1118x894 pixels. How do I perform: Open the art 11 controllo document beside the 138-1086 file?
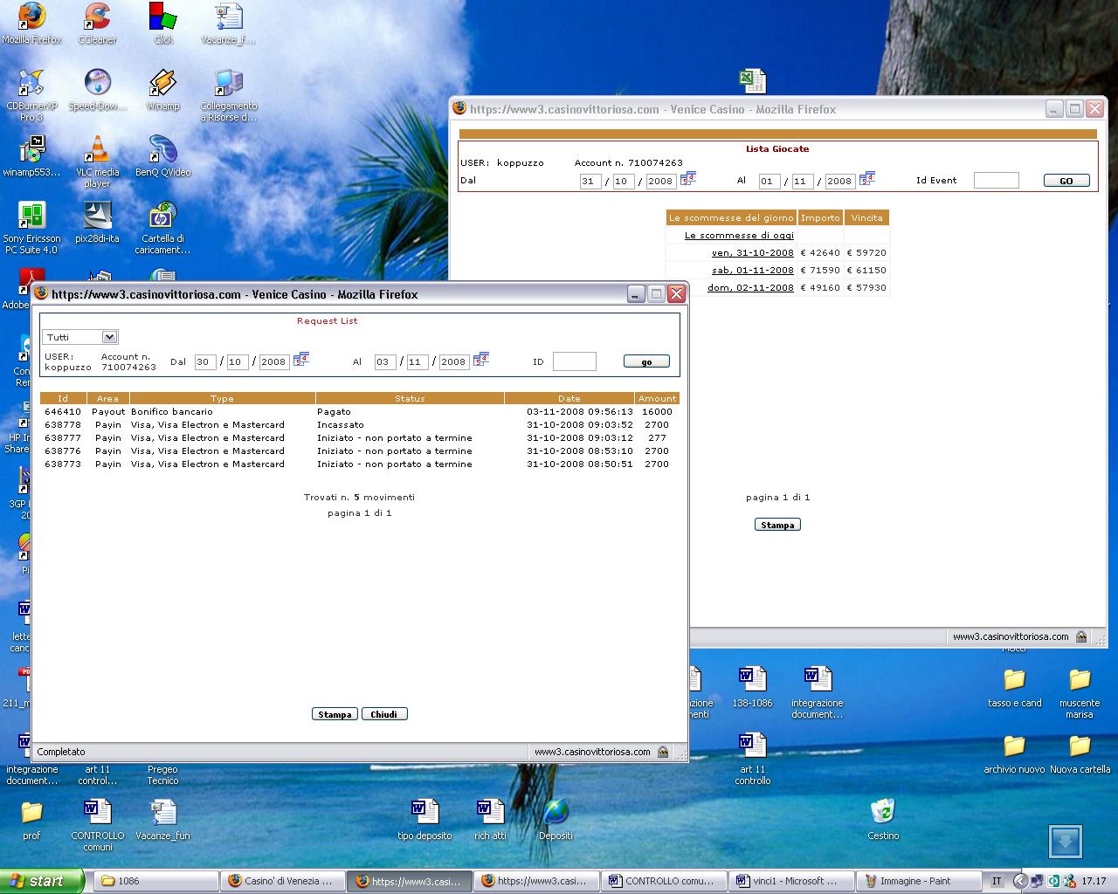[x=752, y=759]
